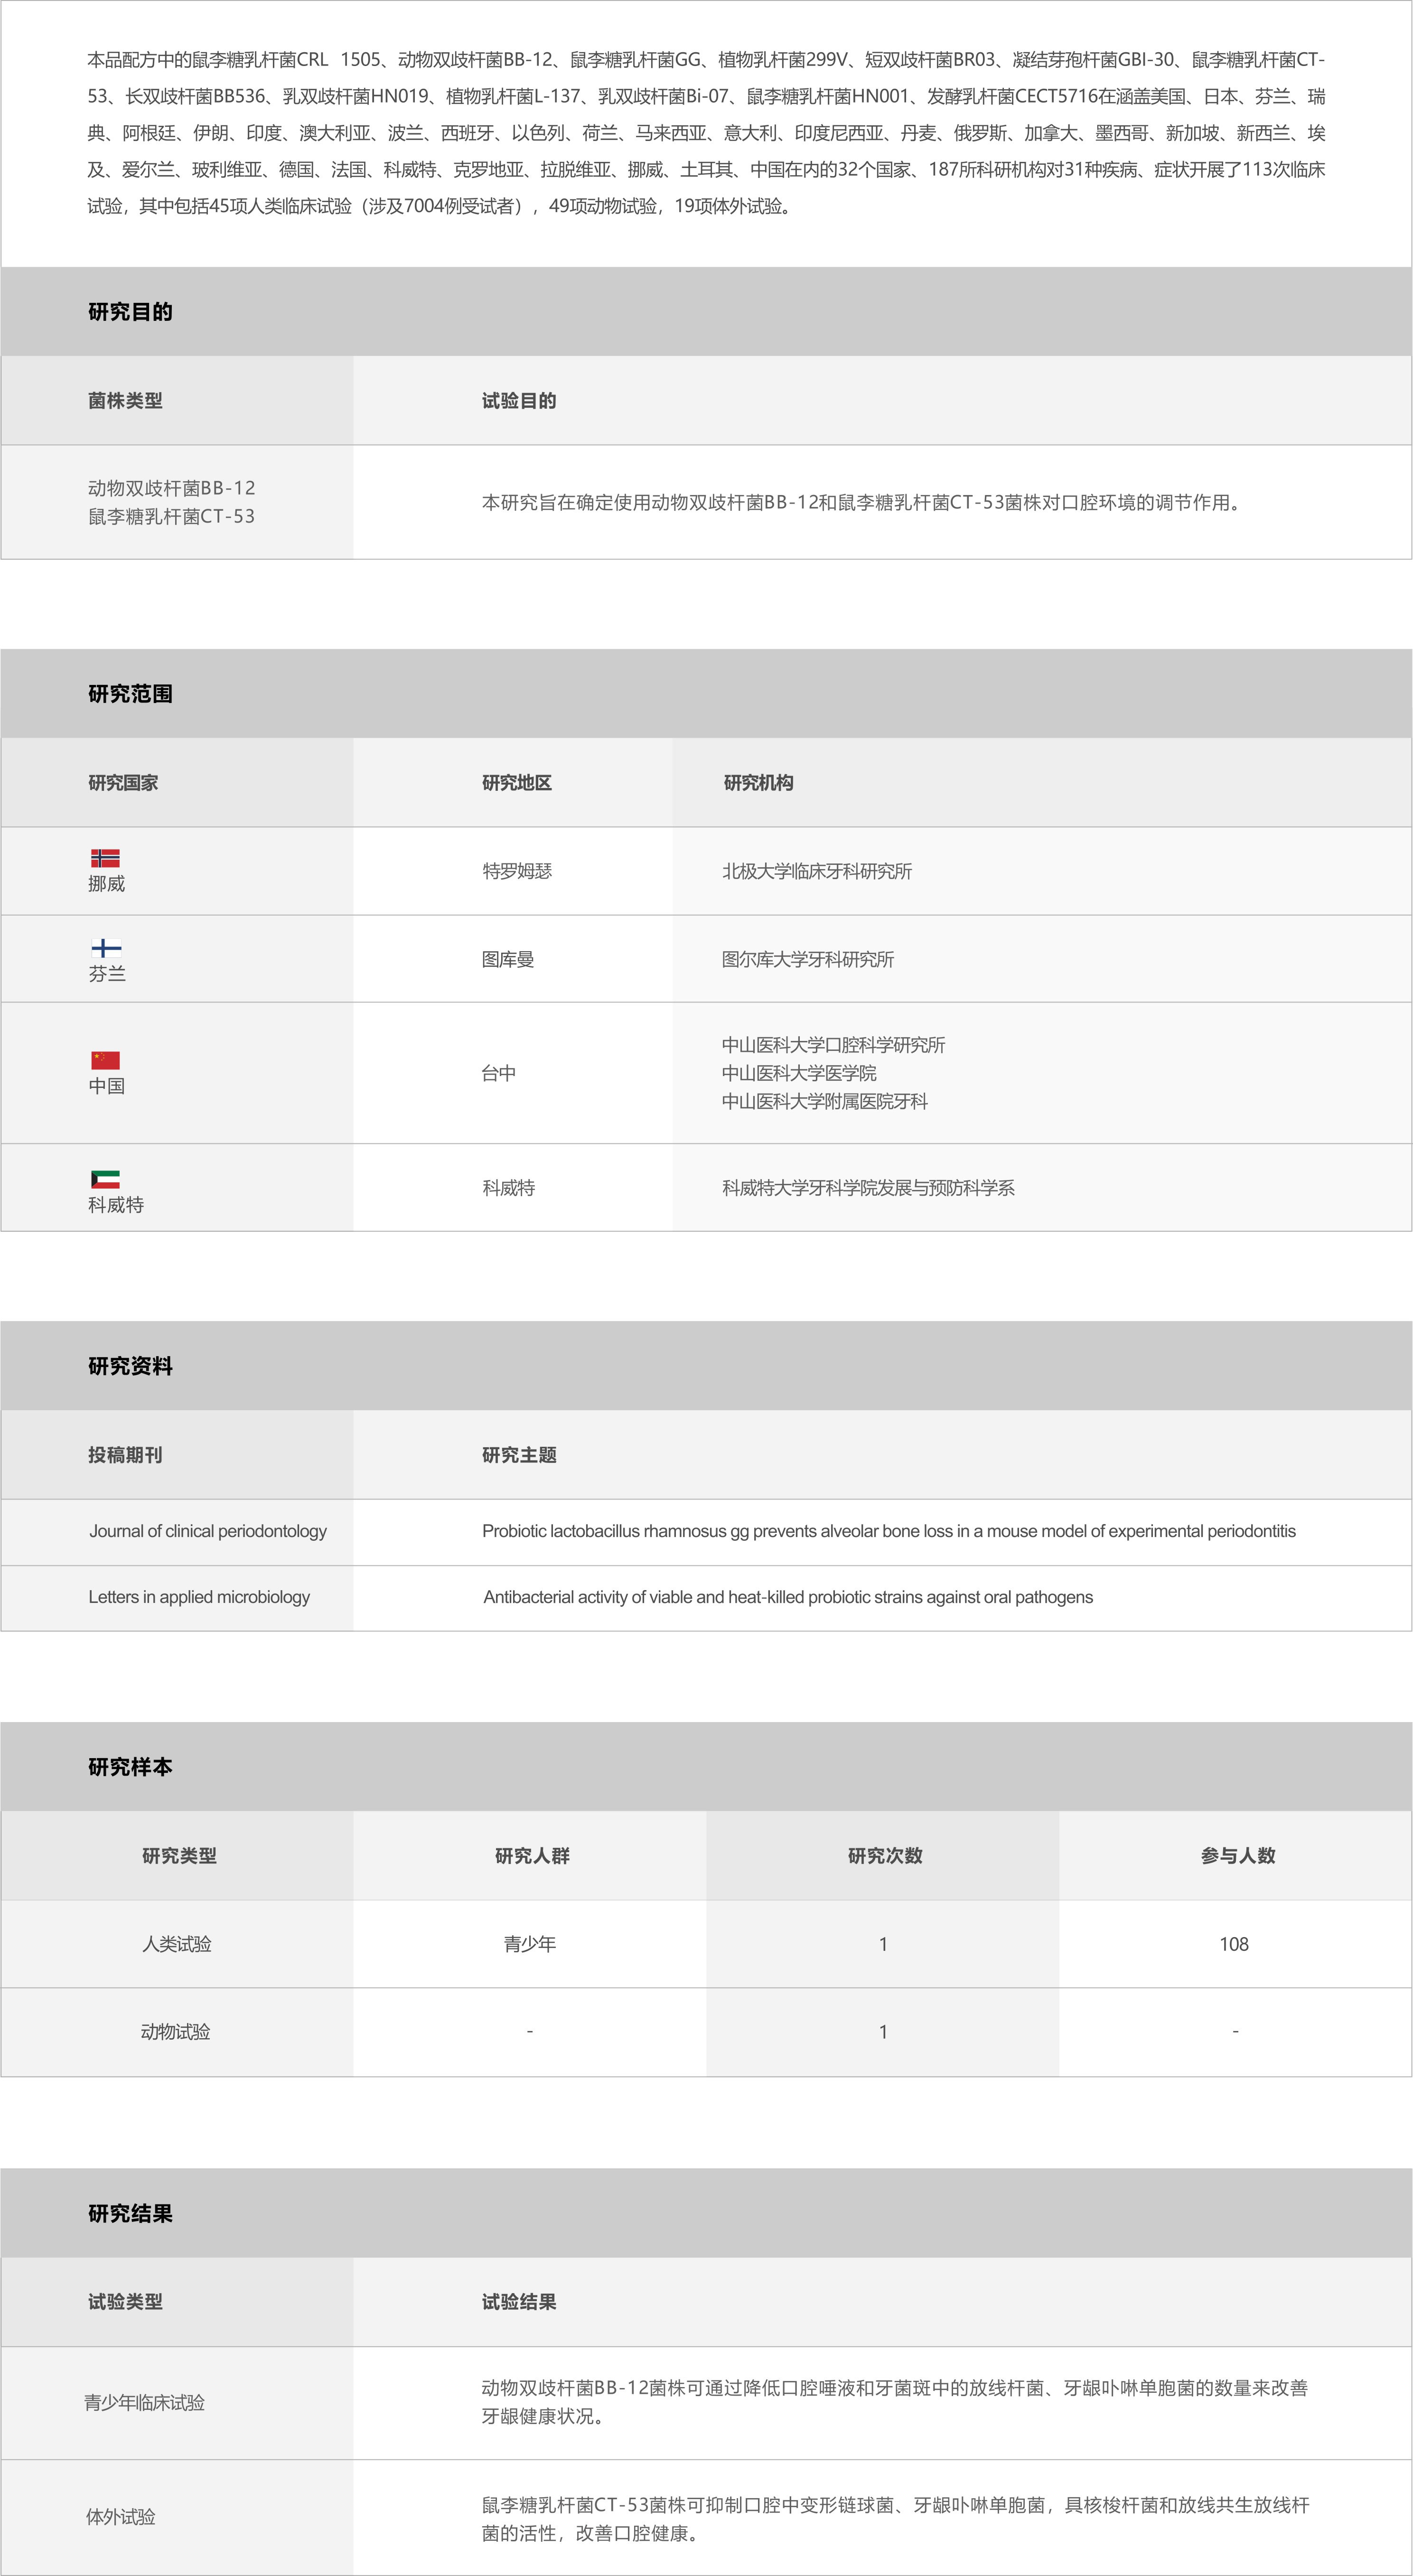1413x2576 pixels.
Task: Click 图尔库大学牙科研究所 institution
Action: click(808, 959)
